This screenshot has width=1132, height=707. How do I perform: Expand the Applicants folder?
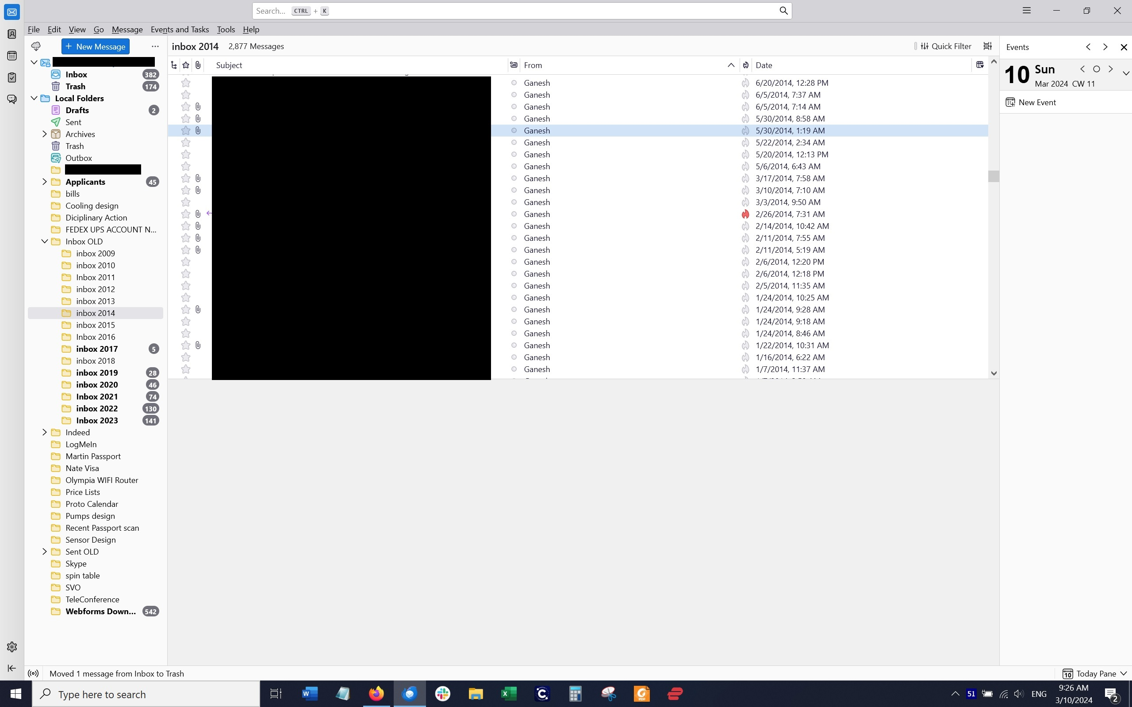pyautogui.click(x=44, y=182)
